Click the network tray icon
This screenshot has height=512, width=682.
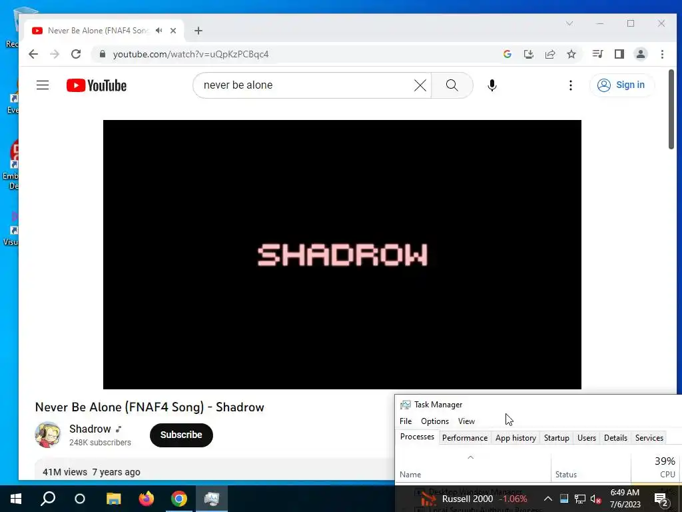[580, 499]
